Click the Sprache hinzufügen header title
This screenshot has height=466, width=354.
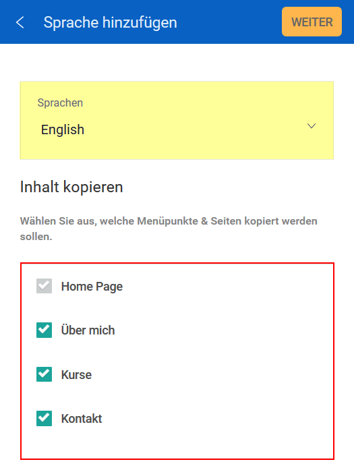pos(111,22)
